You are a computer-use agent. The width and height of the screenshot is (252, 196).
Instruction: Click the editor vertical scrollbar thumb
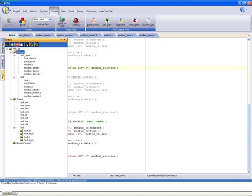(249, 137)
